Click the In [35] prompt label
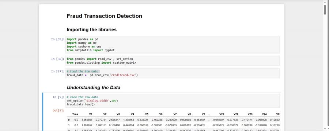This screenshot has width=329, height=131. (x=58, y=39)
